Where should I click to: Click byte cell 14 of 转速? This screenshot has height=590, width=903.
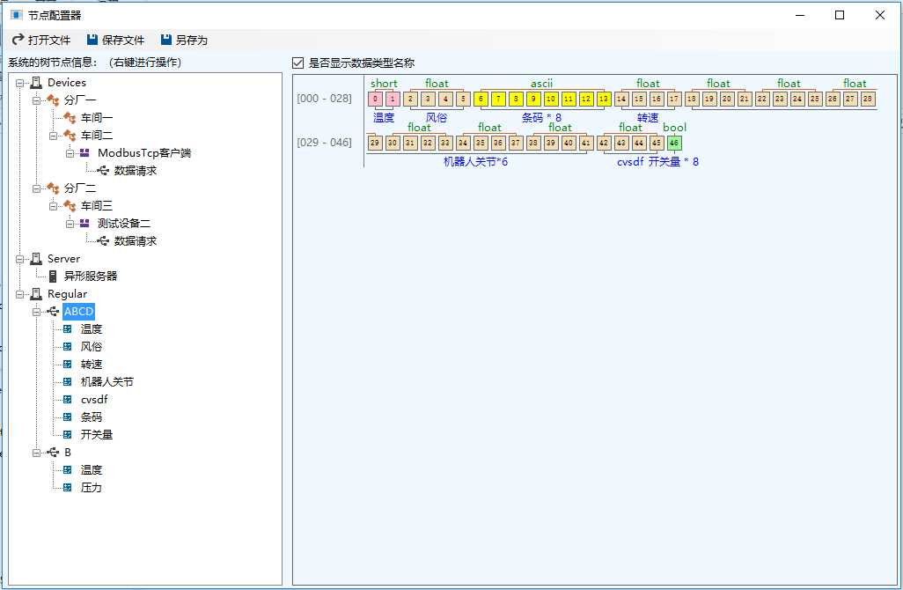(621, 99)
